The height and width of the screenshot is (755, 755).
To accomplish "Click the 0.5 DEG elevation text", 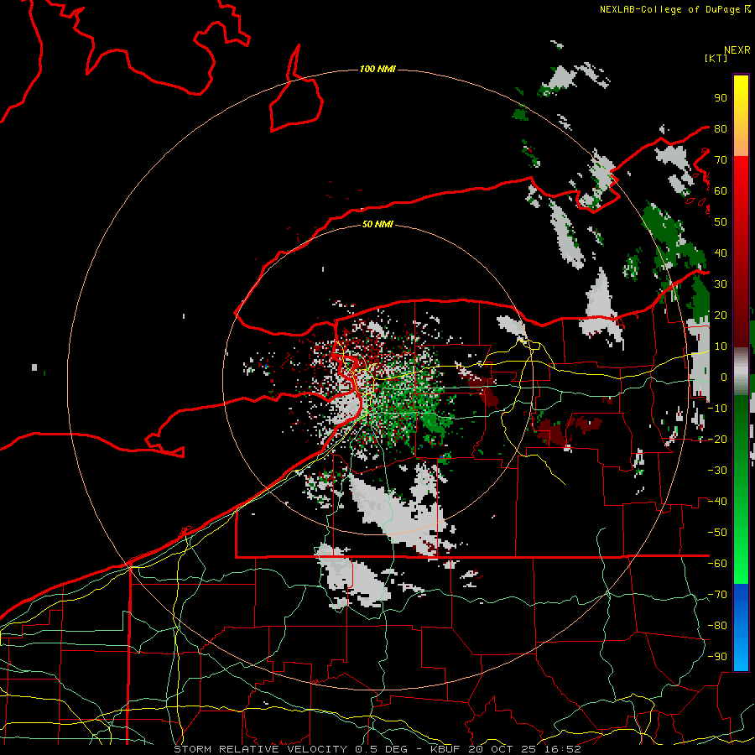I will [x=382, y=749].
